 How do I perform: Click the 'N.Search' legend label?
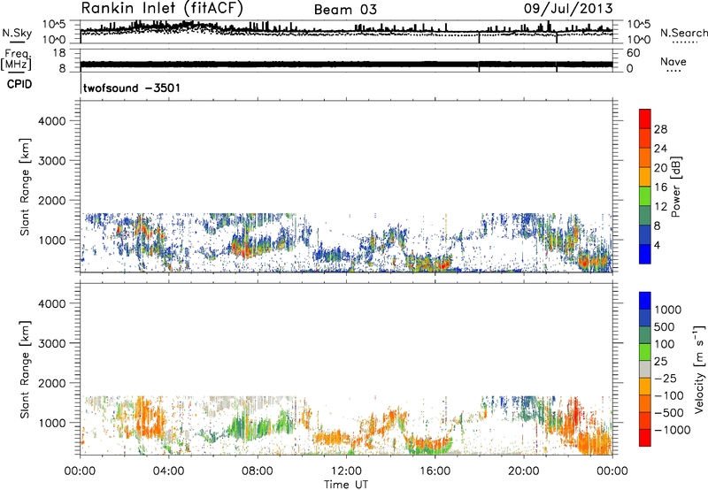[684, 33]
